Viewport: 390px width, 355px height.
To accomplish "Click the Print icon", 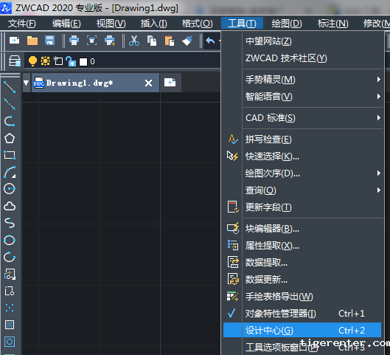I will coord(74,41).
